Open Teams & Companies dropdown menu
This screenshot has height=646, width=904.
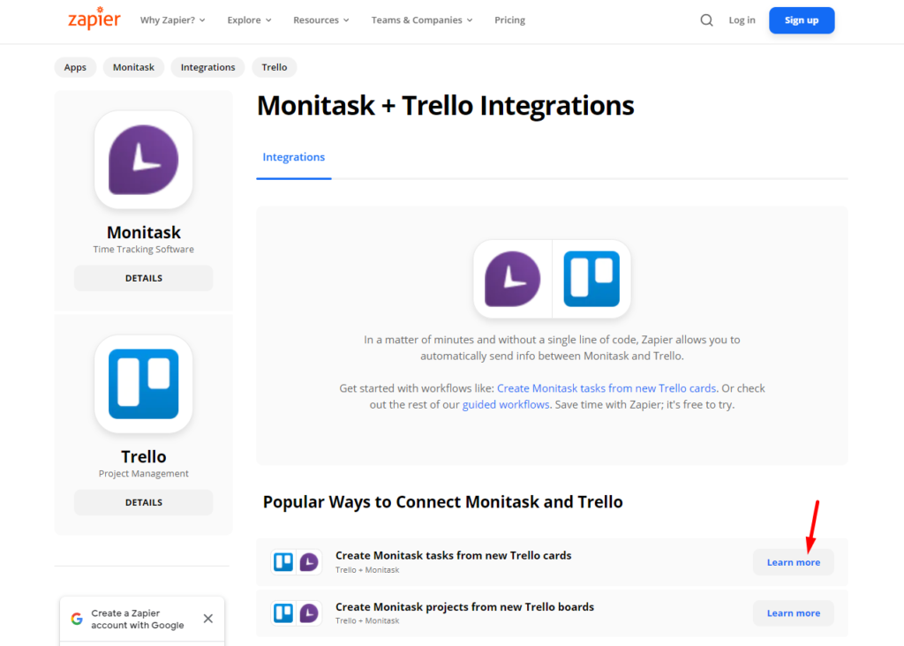coord(422,20)
